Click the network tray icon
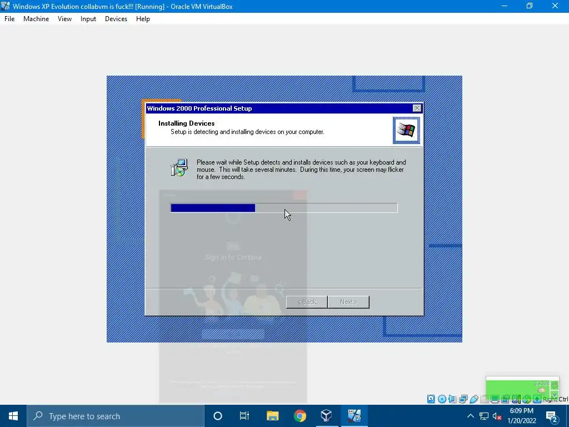The image size is (569, 427). [484, 416]
